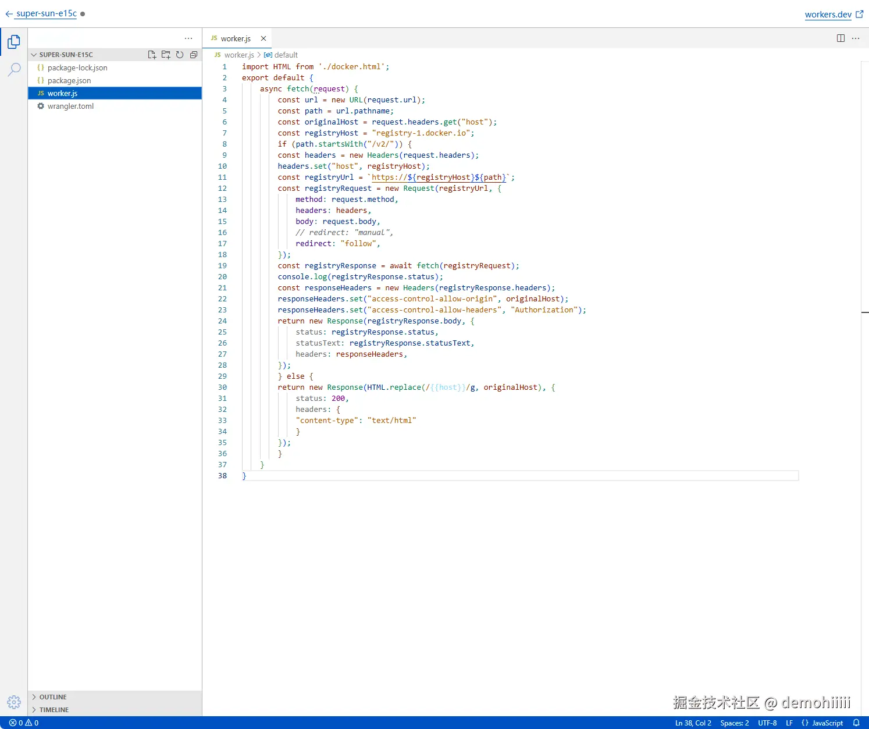Screen dimensions: 869x729
Task: Open the super-sun-e15c worker link
Action: tap(47, 13)
